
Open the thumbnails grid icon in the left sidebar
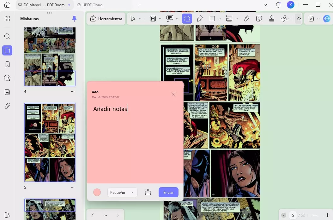[7, 19]
